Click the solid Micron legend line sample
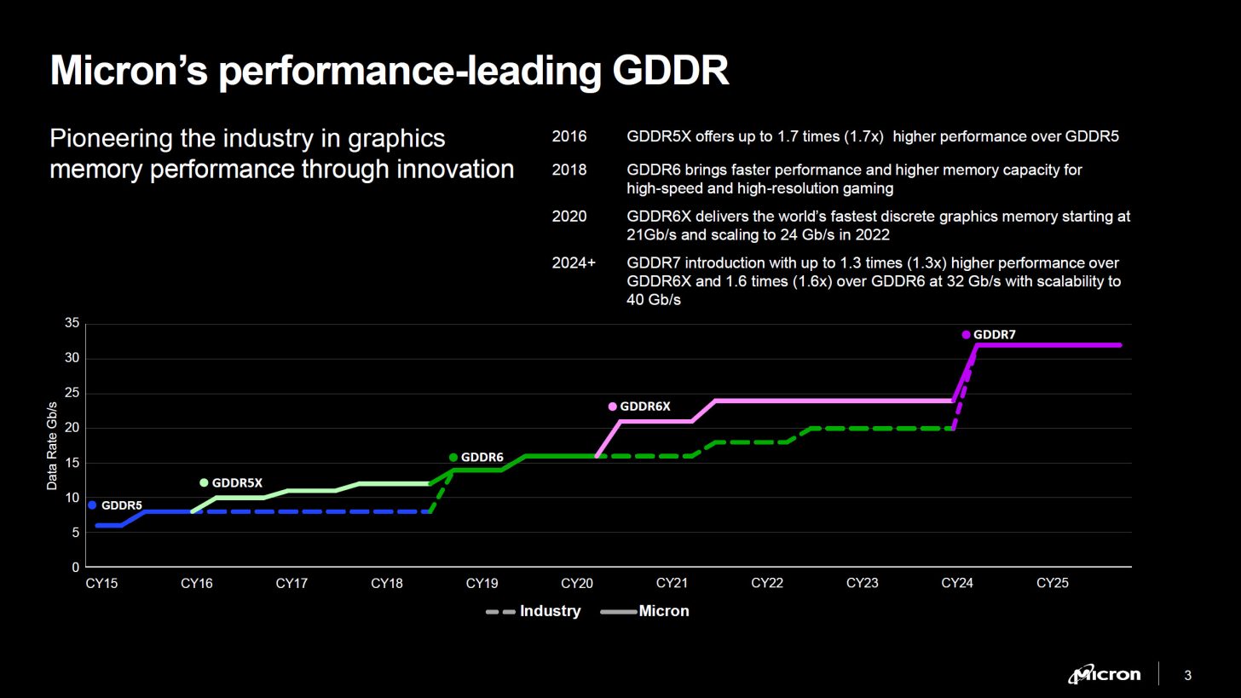The width and height of the screenshot is (1241, 698). tap(619, 612)
